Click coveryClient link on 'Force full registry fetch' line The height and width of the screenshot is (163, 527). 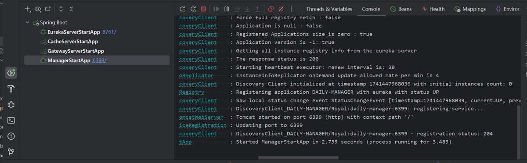tap(198, 18)
